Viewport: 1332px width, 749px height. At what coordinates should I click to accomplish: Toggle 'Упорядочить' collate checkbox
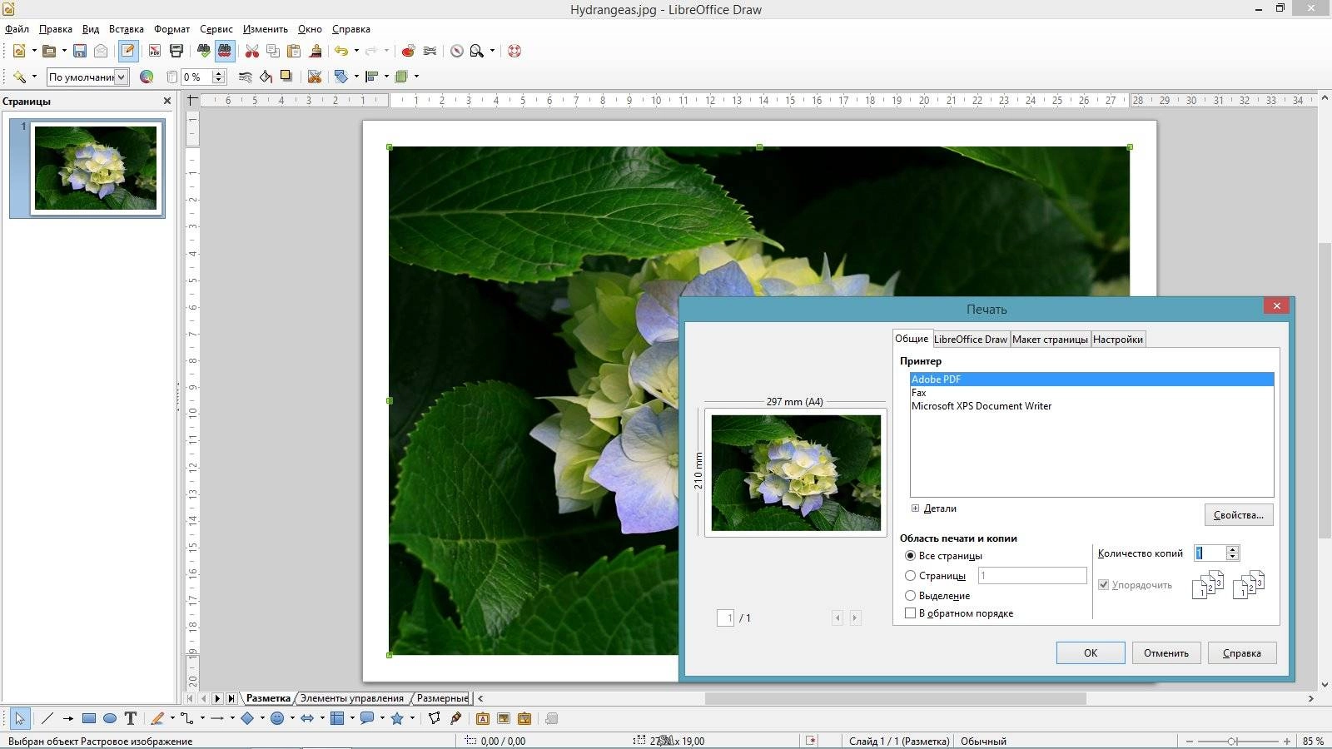point(1103,585)
